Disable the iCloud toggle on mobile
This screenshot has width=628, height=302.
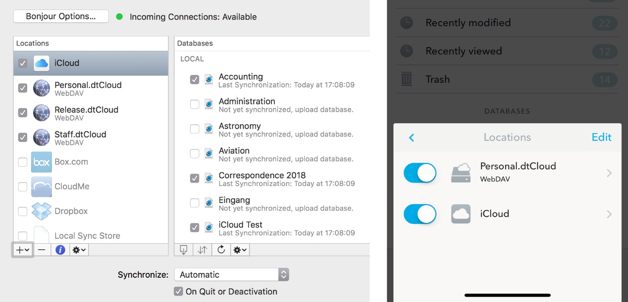420,214
